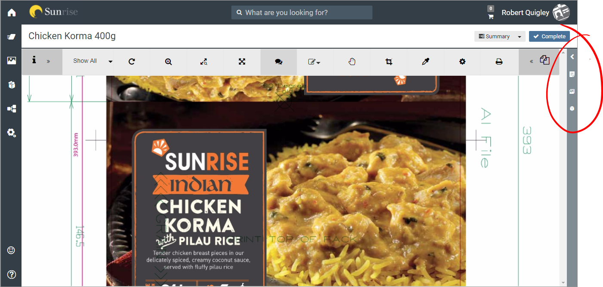Open Robert Quigley's profile avatar
The width and height of the screenshot is (603, 287).
(561, 12)
